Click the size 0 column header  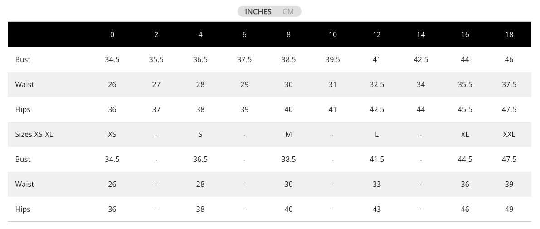tap(112, 34)
